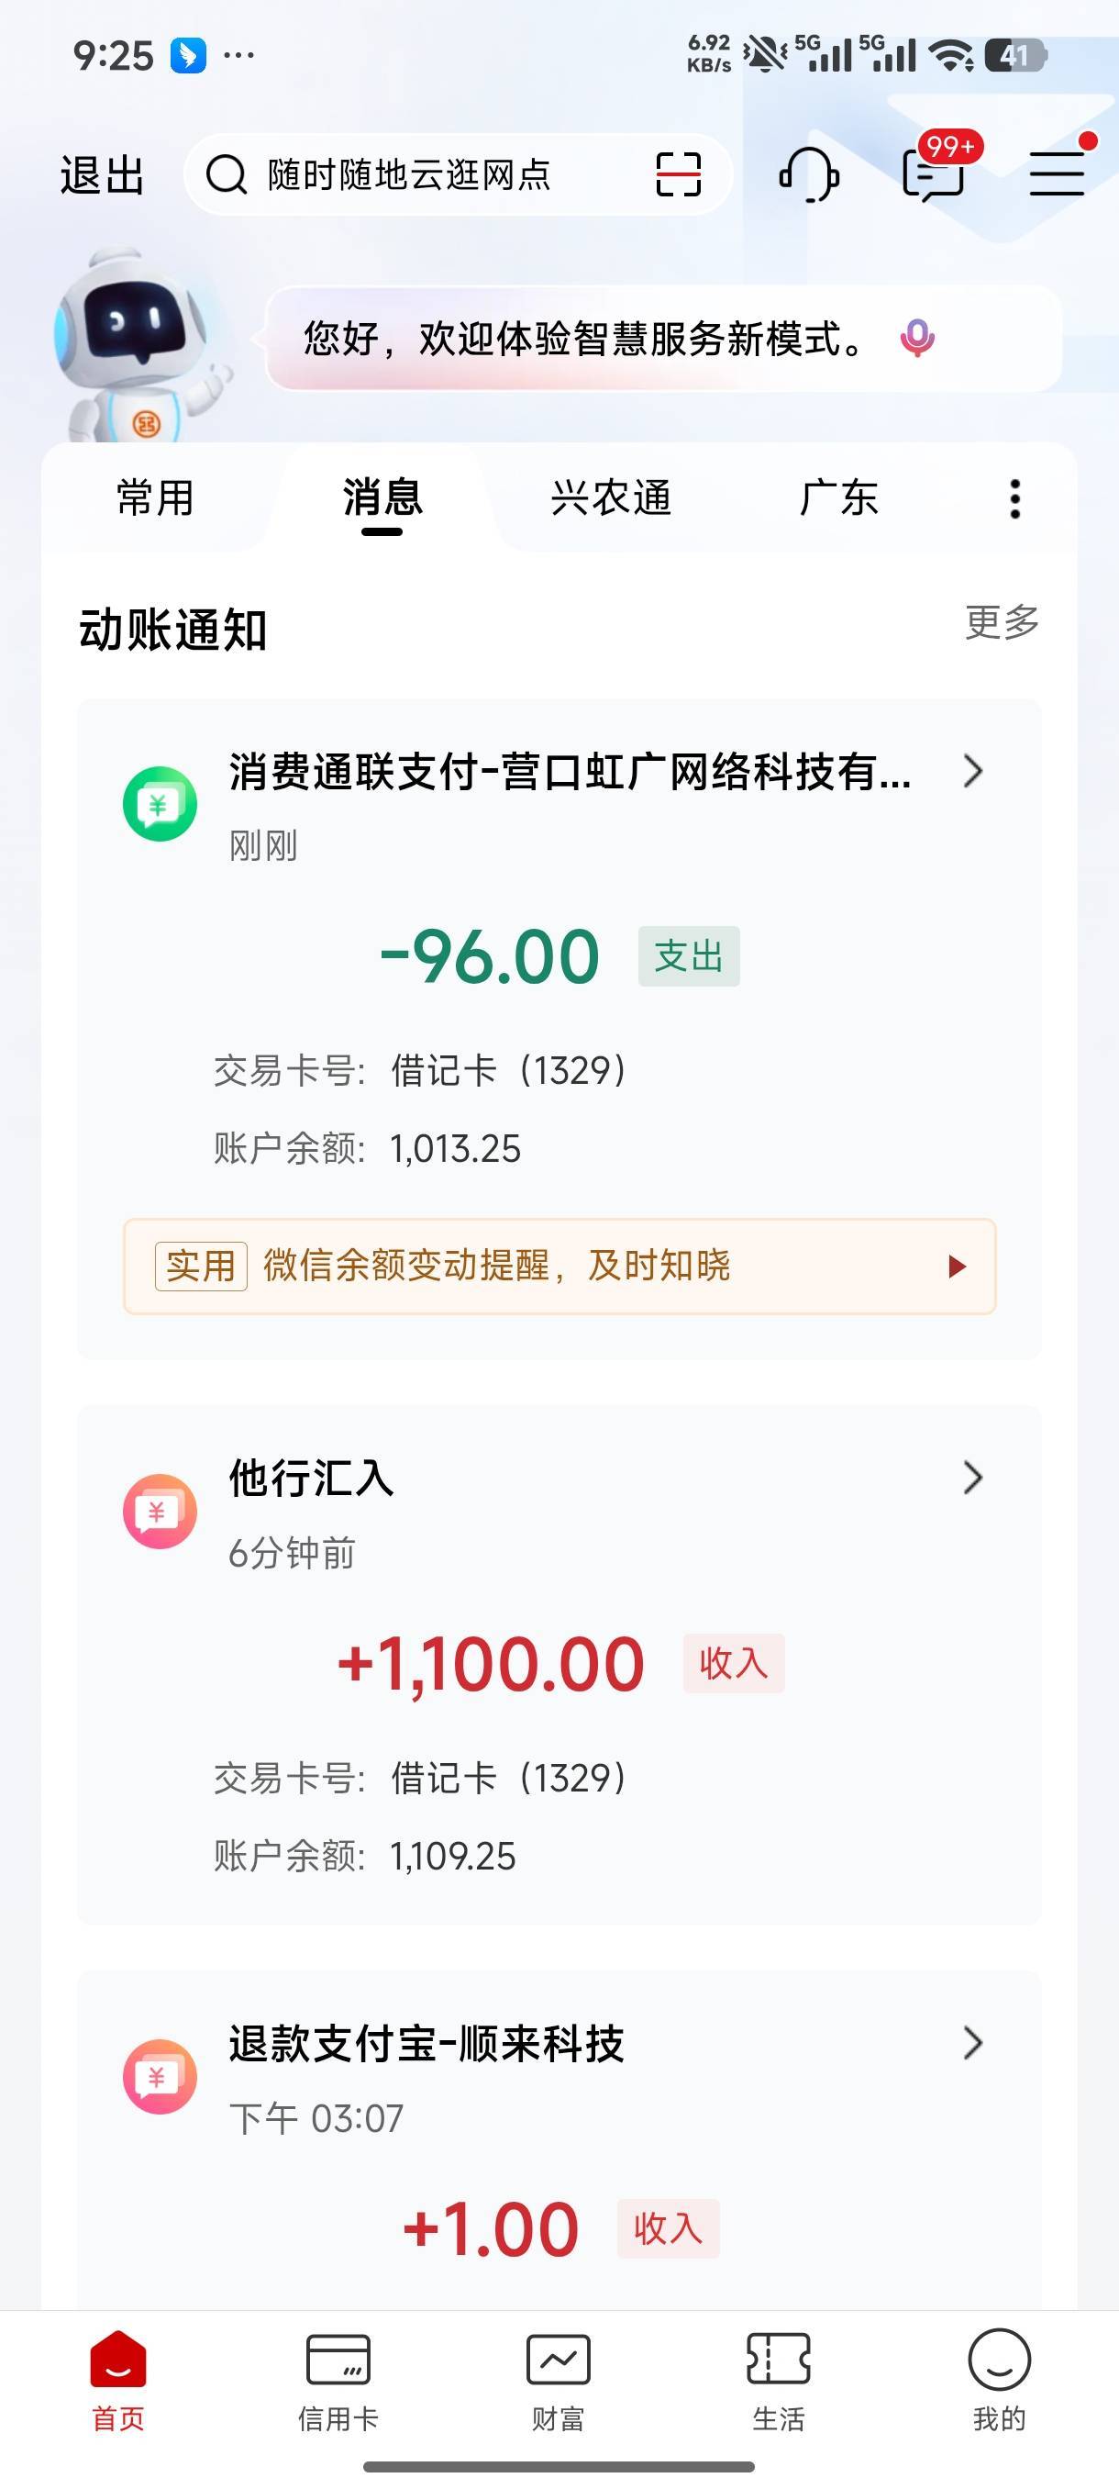Tap the purple microphone voice icon
The image size is (1119, 2489).
tap(916, 338)
